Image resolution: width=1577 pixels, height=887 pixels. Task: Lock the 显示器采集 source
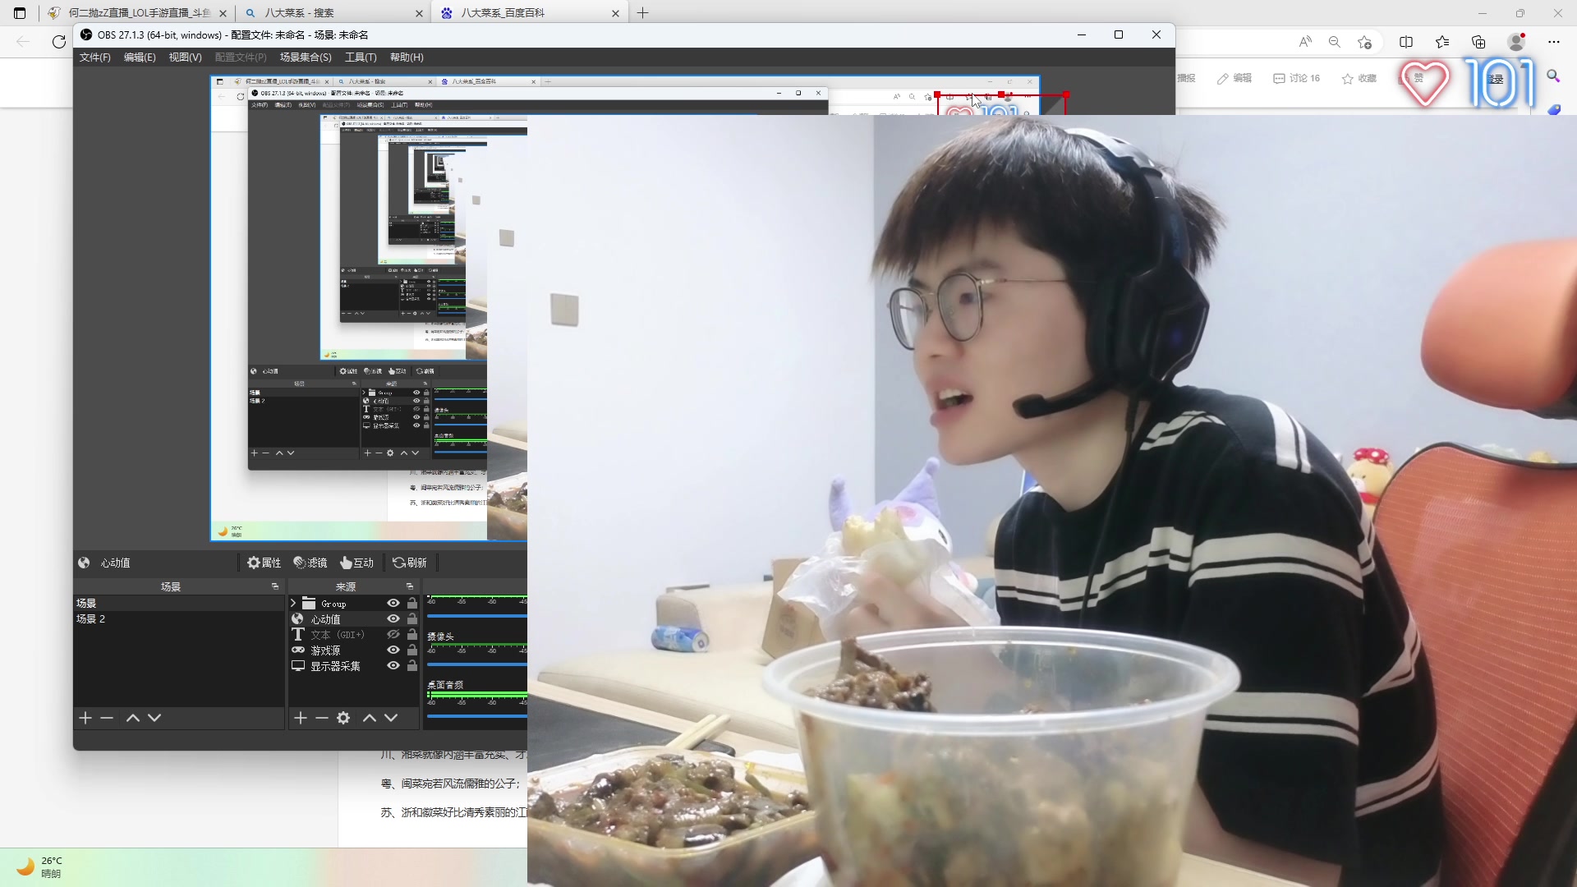(x=411, y=665)
